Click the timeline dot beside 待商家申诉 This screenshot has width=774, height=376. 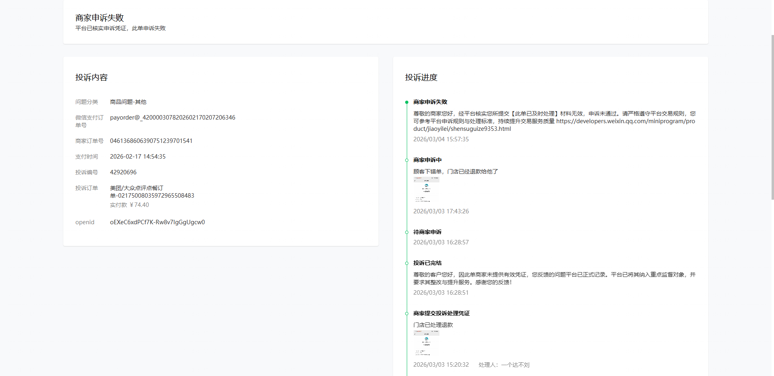tap(407, 232)
